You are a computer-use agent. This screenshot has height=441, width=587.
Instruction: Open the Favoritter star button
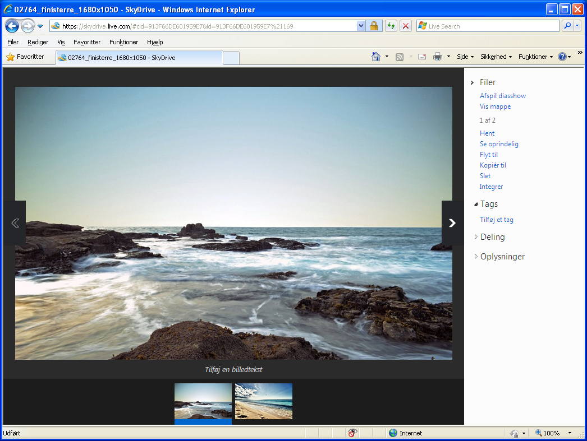click(x=25, y=57)
